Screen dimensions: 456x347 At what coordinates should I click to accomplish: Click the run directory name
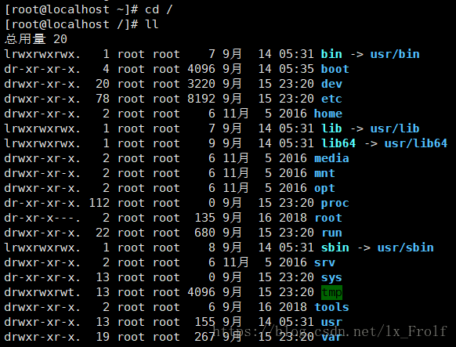[x=331, y=233]
